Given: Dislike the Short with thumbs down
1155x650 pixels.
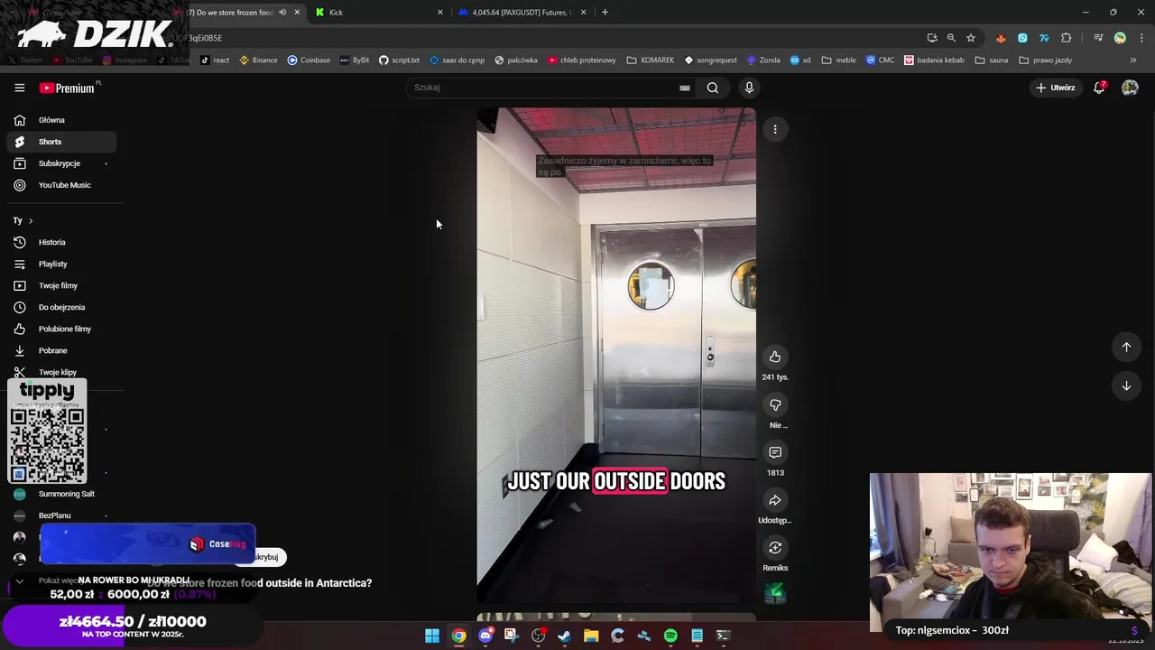Looking at the screenshot, I should coord(775,404).
